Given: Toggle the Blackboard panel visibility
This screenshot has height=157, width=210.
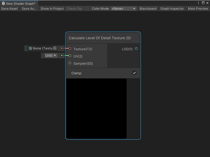Looking at the screenshot, I should (148, 8).
